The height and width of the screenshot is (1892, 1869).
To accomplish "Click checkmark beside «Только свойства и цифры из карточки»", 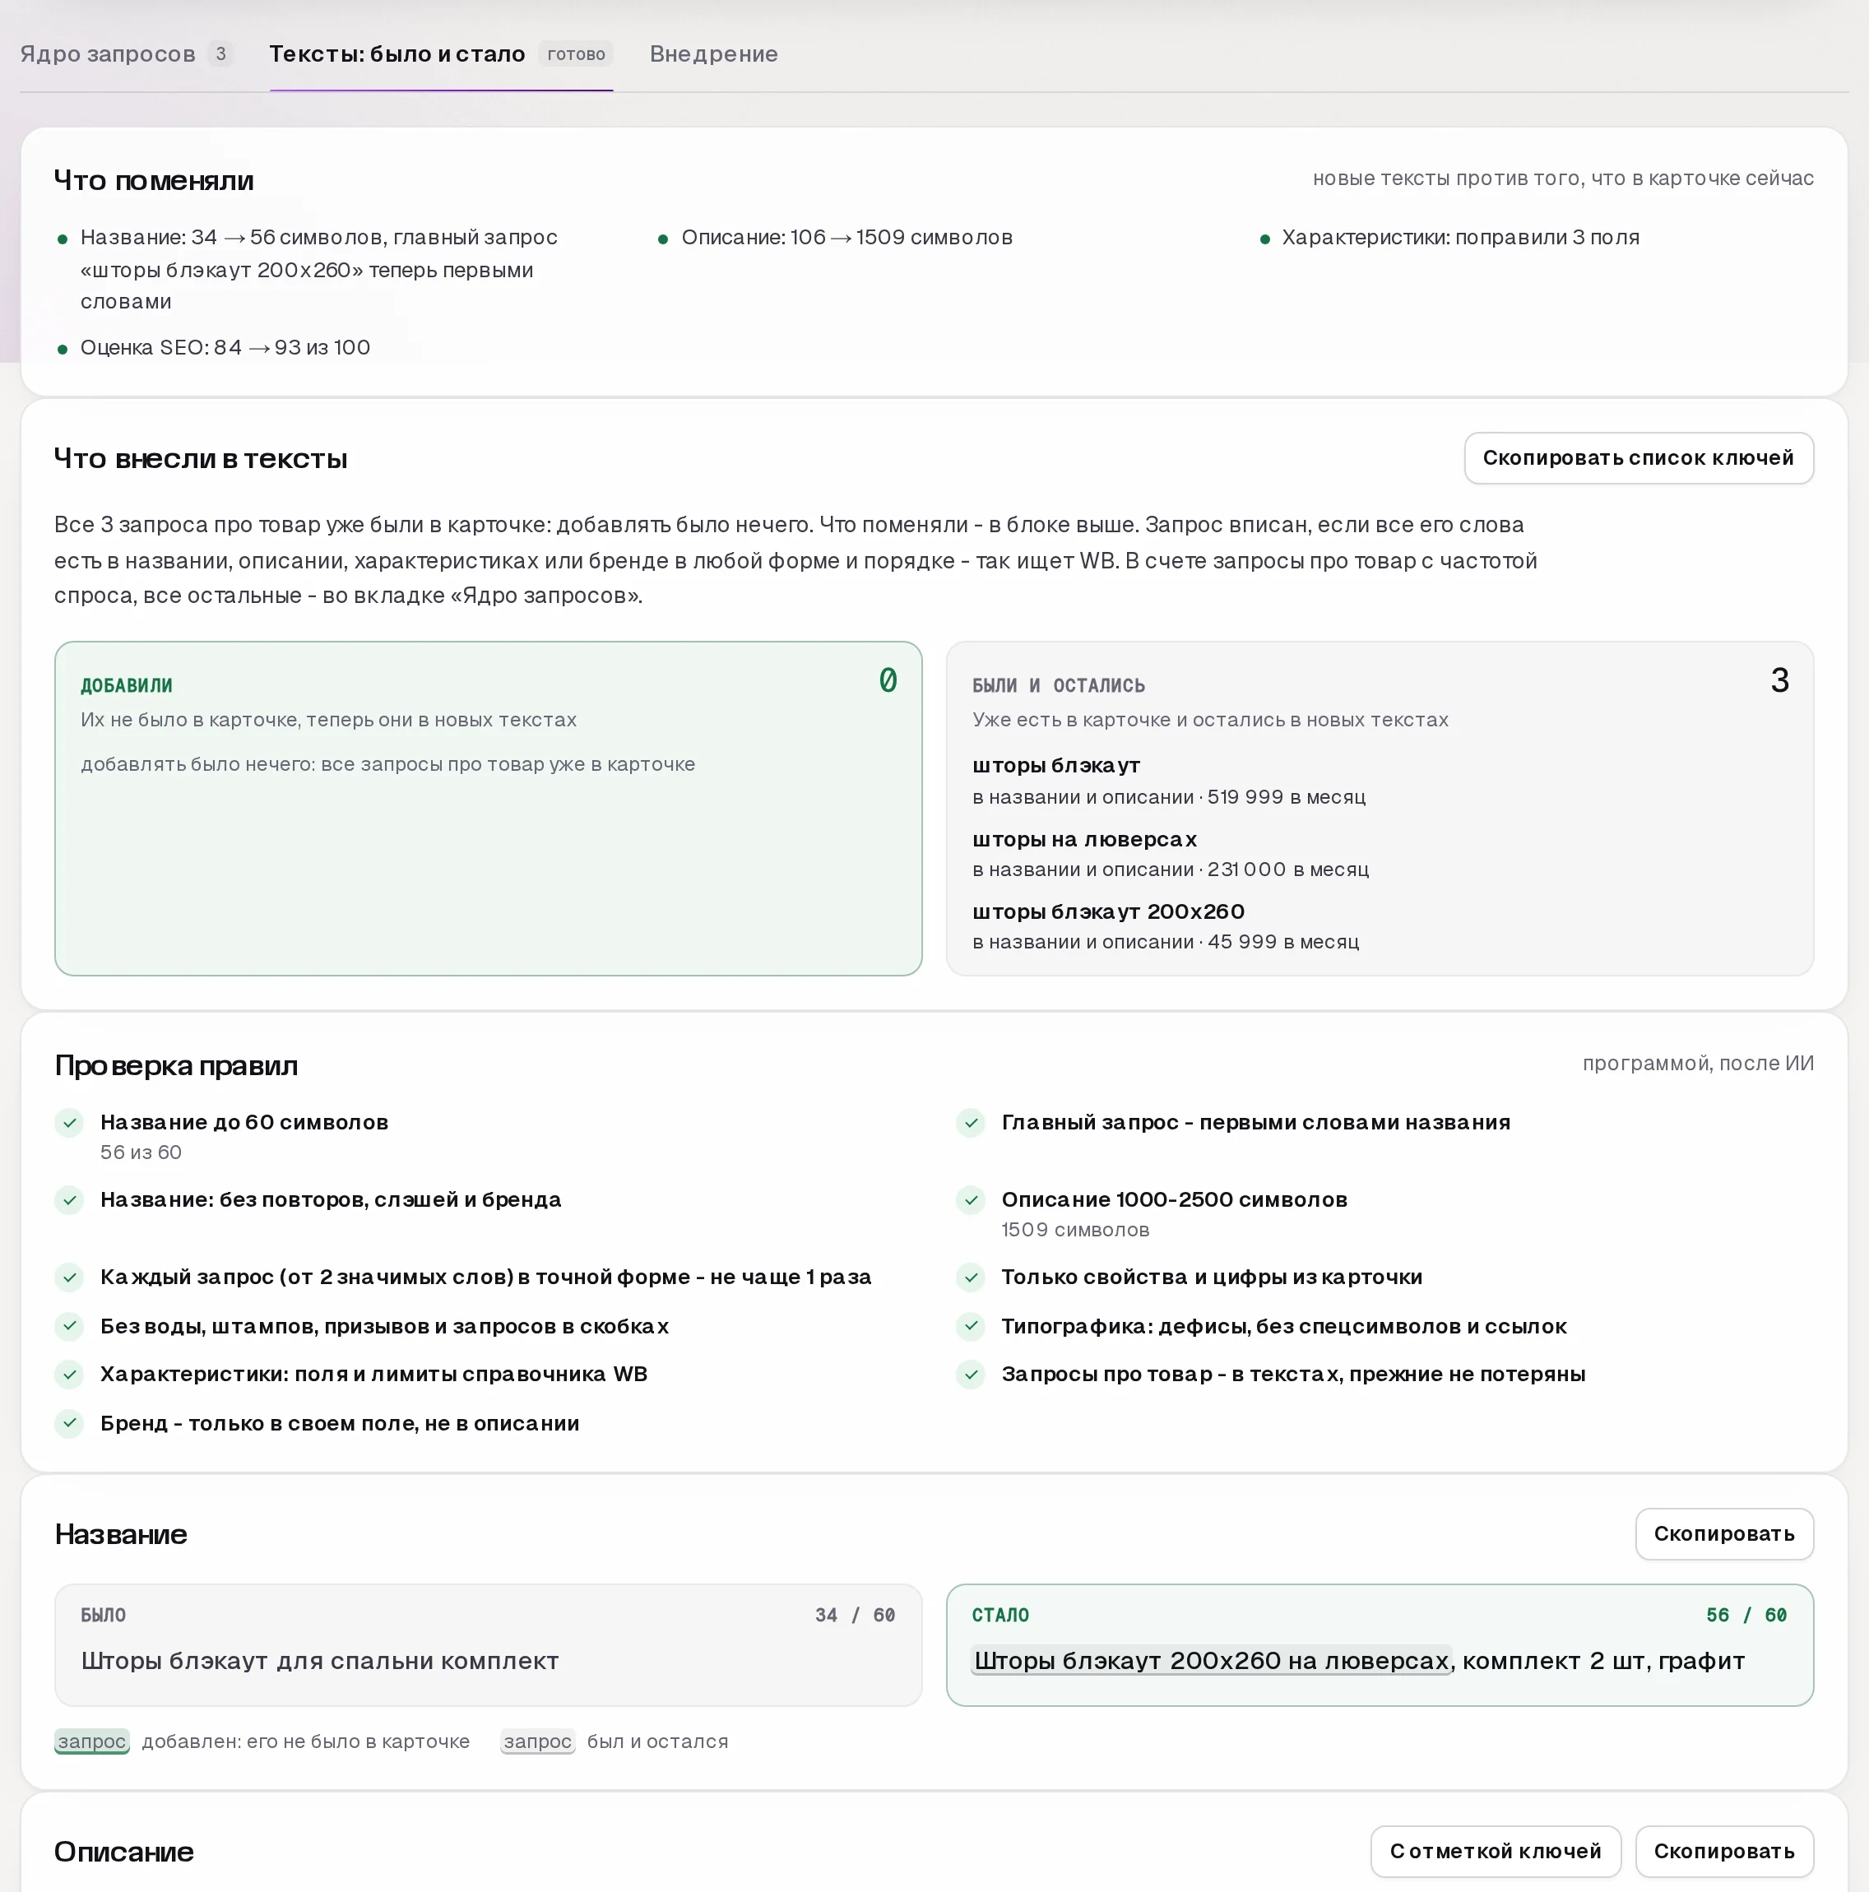I will coord(971,1277).
